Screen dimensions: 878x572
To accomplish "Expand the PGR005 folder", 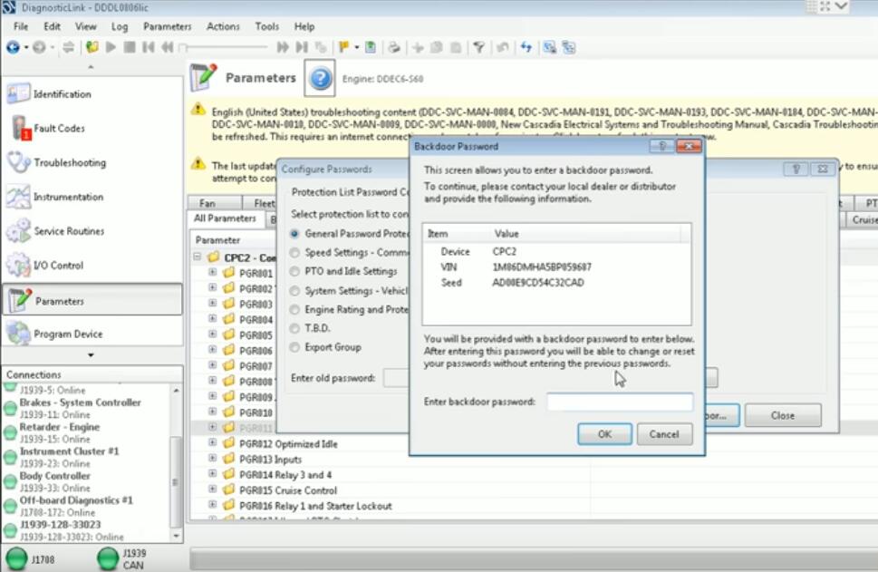I will 213,334.
